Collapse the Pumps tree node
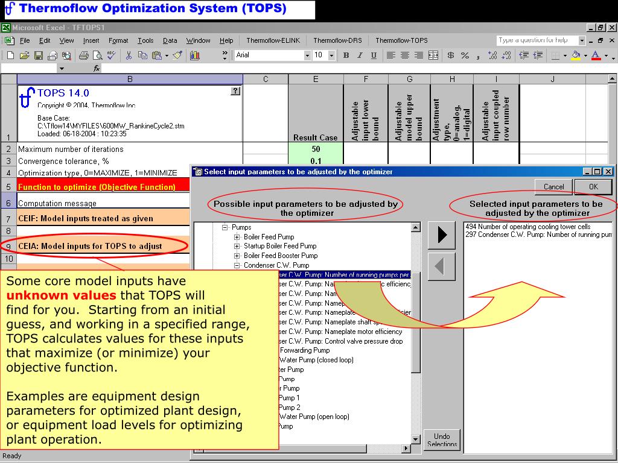Screen dimensions: 618x463 click(x=225, y=228)
